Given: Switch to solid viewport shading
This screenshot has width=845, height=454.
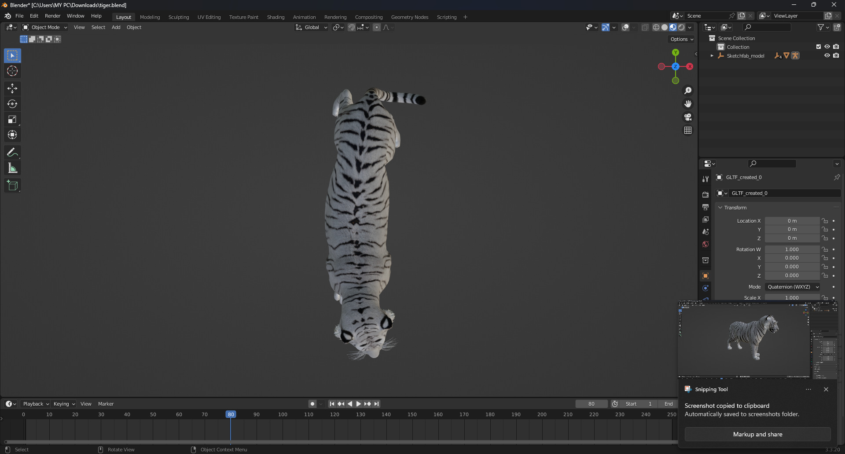Looking at the screenshot, I should click(665, 27).
